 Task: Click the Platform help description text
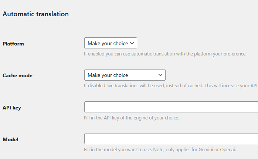[165, 54]
